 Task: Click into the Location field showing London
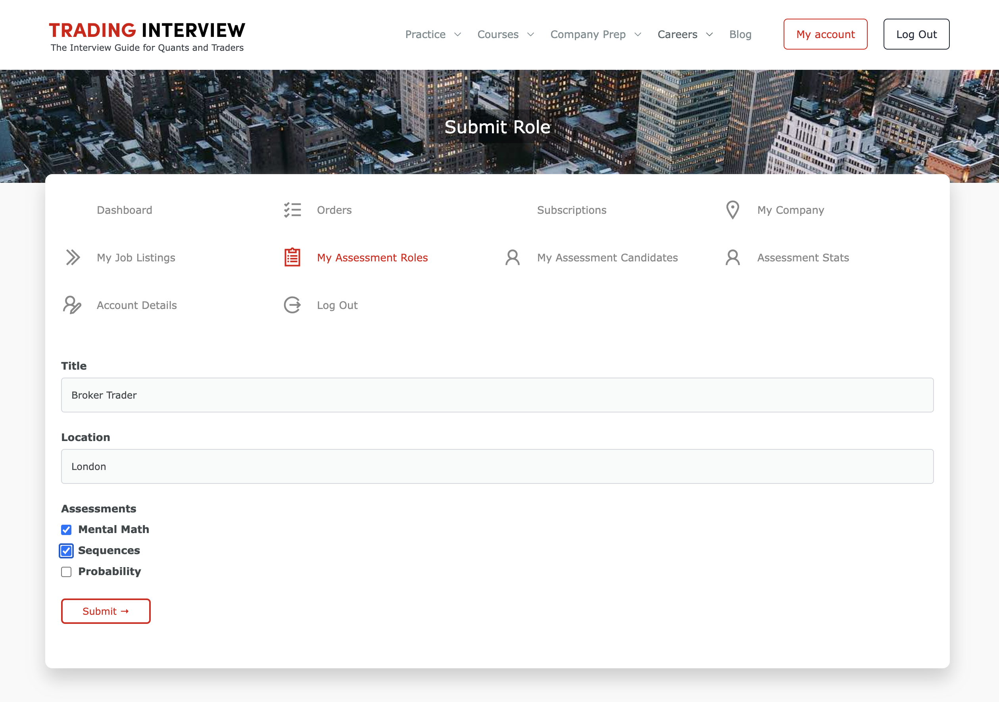(x=497, y=466)
